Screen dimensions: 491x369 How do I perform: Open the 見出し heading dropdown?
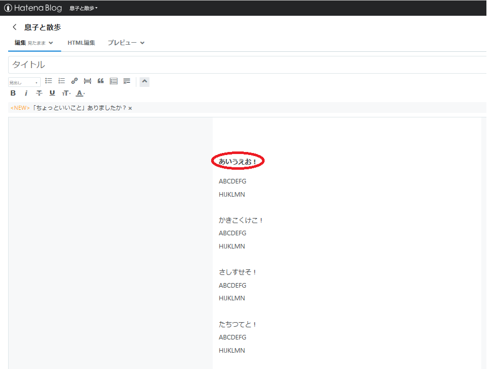tap(23, 81)
